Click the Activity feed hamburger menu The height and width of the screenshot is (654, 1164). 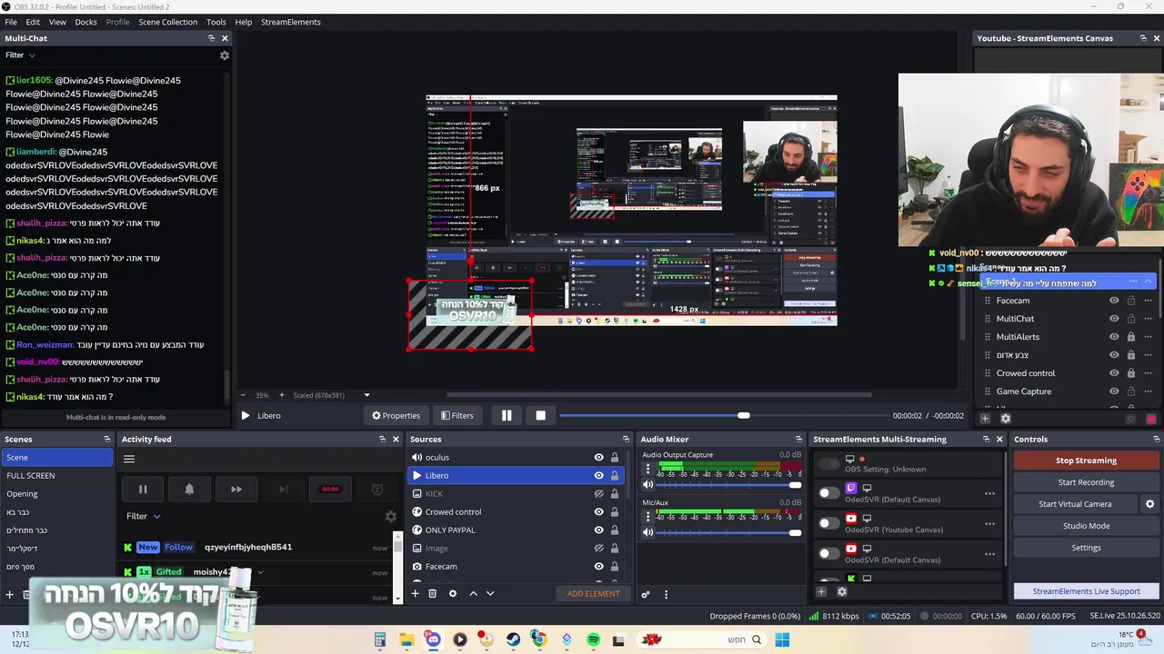point(129,459)
